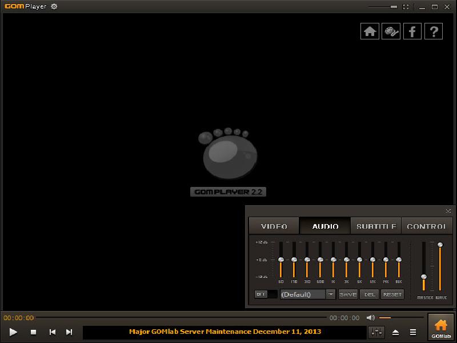This screenshot has width=457, height=343.
Task: Maximize the GOM Player window
Action: (x=435, y=7)
